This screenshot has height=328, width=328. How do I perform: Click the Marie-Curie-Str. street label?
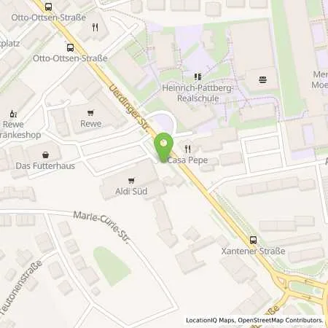pos(101,227)
